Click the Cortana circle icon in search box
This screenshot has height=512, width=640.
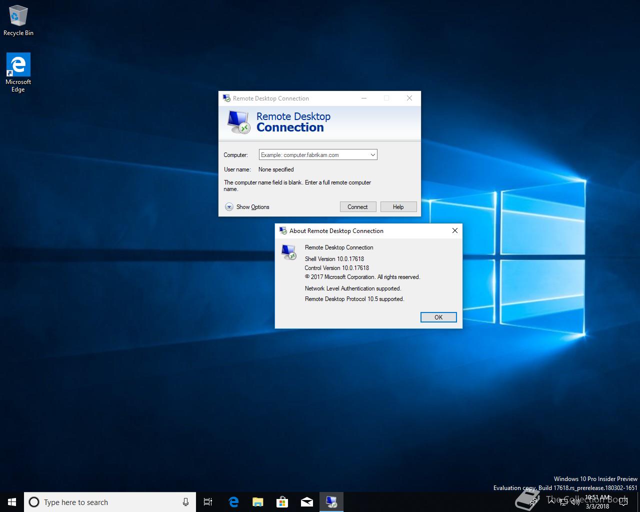tap(34, 502)
